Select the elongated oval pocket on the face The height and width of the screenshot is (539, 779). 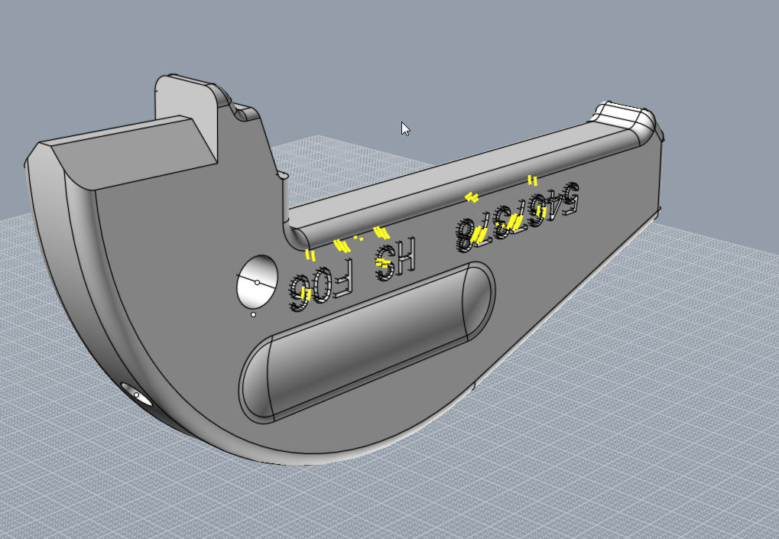(x=367, y=343)
